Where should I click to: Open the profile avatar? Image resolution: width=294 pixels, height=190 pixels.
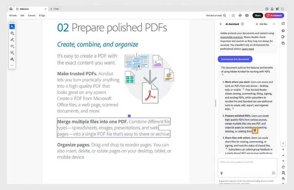(x=283, y=9)
